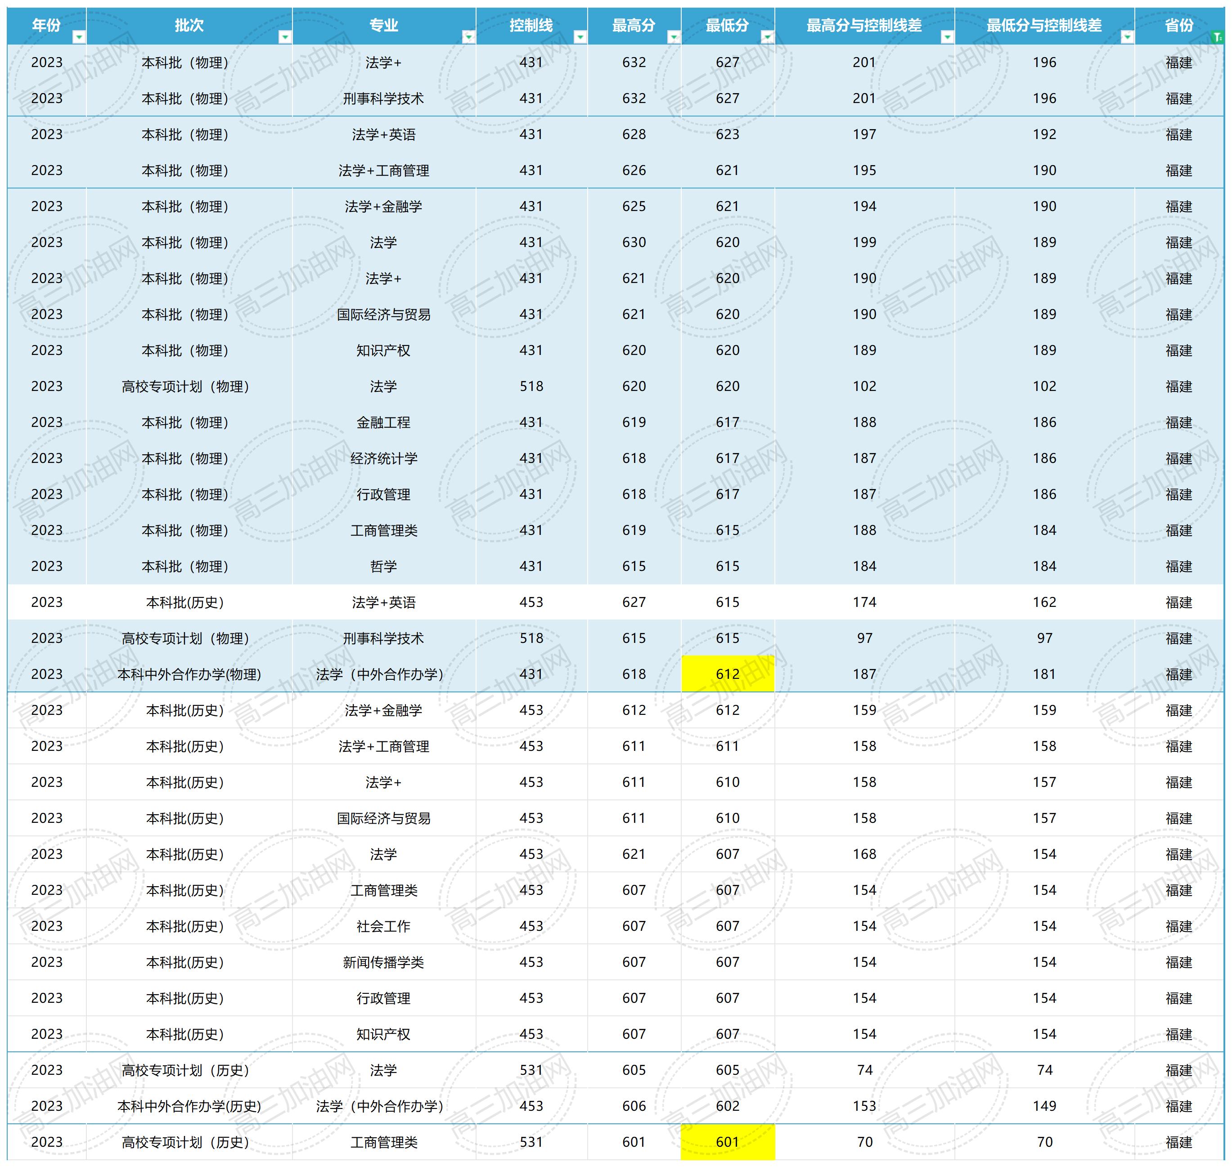
Task: Select the 法学+工商管理 cell in 本科批（物理）row
Action: tap(384, 171)
